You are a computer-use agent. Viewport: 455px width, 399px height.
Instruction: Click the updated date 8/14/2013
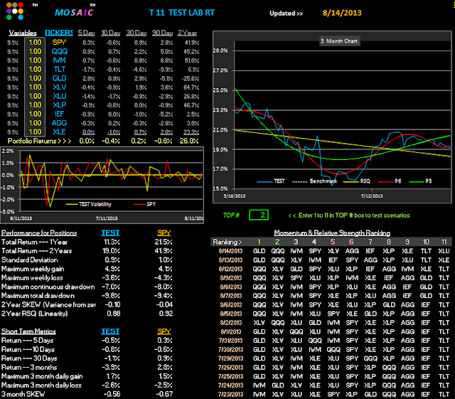342,13
